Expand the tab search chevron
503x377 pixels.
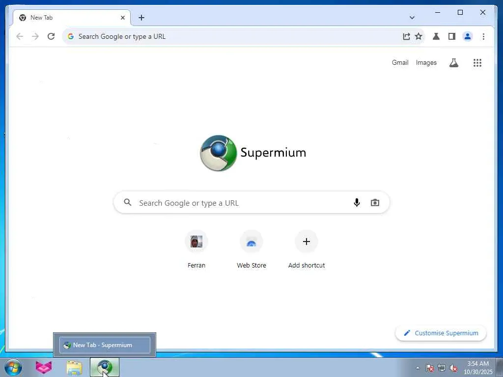click(x=412, y=18)
